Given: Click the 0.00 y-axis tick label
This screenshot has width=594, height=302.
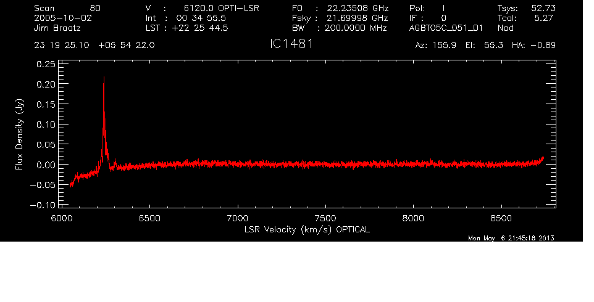Looking at the screenshot, I should pyautogui.click(x=46, y=165).
